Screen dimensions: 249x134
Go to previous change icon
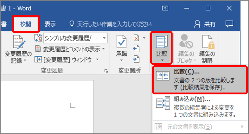pos(136,49)
